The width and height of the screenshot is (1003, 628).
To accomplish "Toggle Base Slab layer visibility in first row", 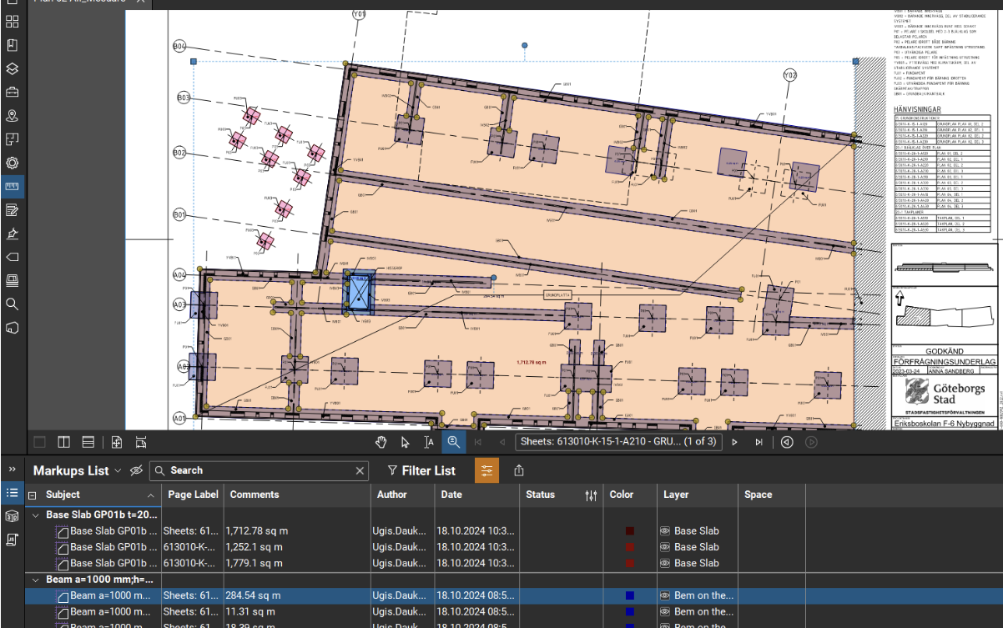I will (665, 530).
